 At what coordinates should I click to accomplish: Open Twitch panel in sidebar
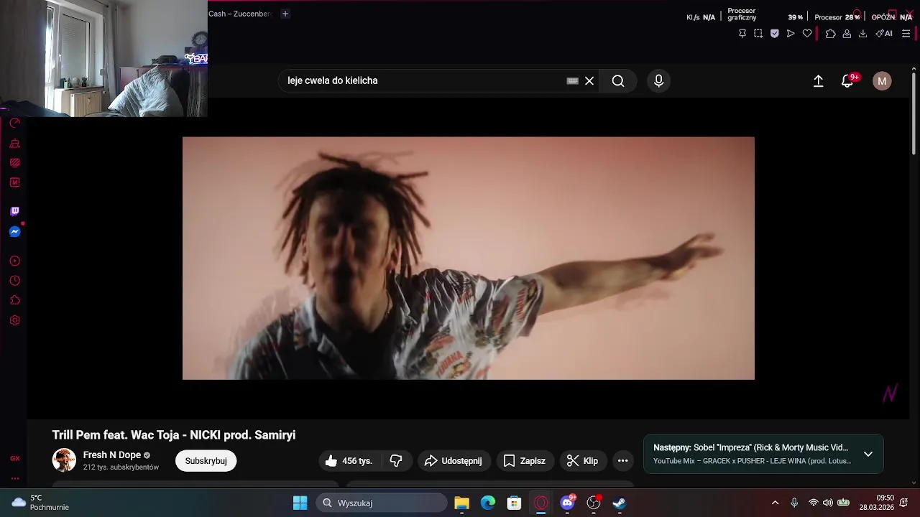pos(14,211)
